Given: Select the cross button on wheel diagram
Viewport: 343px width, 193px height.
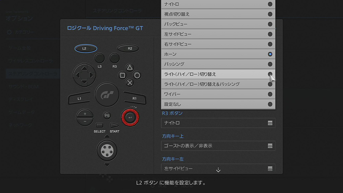Looking at the screenshot, I should pyautogui.click(x=130, y=83).
